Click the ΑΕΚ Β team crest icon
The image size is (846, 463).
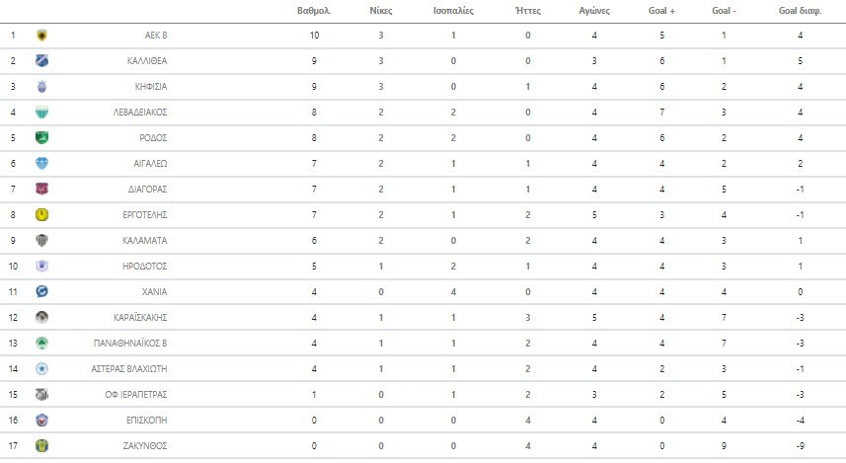pos(41,36)
